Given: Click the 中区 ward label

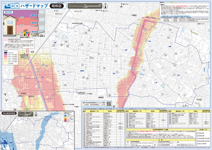Looking at the screenshot, I should pyautogui.click(x=32, y=52).
